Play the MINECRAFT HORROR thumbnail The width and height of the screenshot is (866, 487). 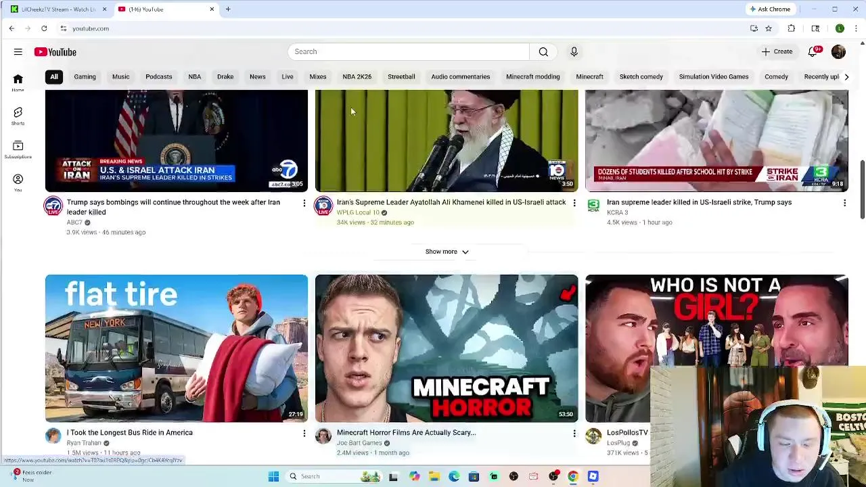pyautogui.click(x=447, y=348)
